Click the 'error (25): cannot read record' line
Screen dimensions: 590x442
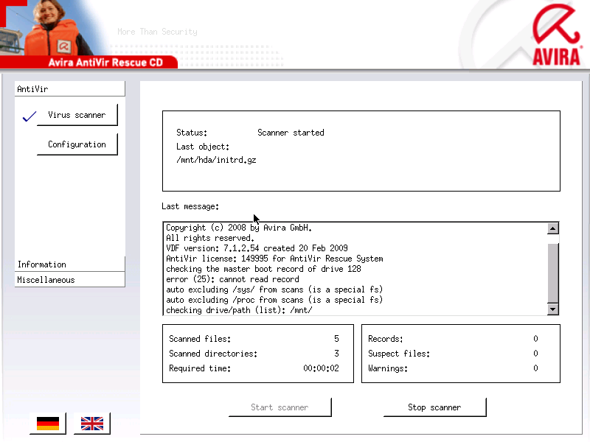(x=232, y=279)
